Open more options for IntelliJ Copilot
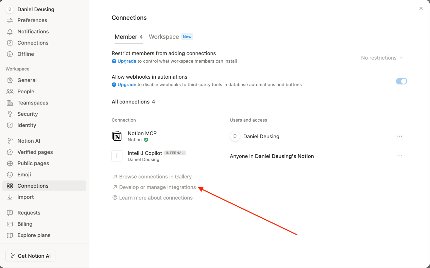 click(x=400, y=156)
